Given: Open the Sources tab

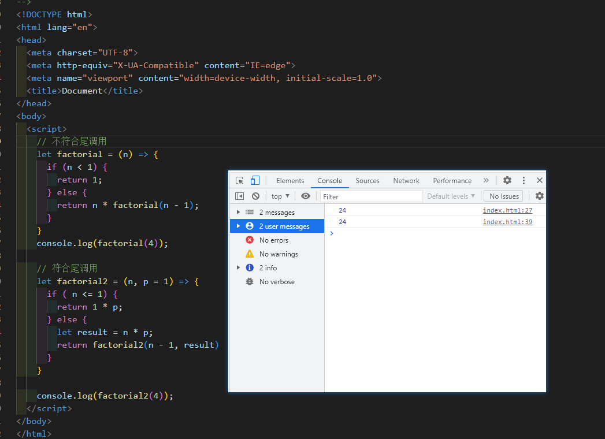Looking at the screenshot, I should 368,181.
